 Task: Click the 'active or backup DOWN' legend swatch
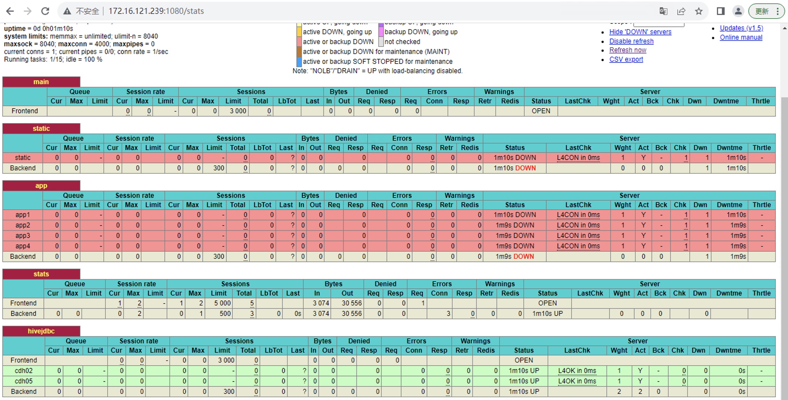299,41
